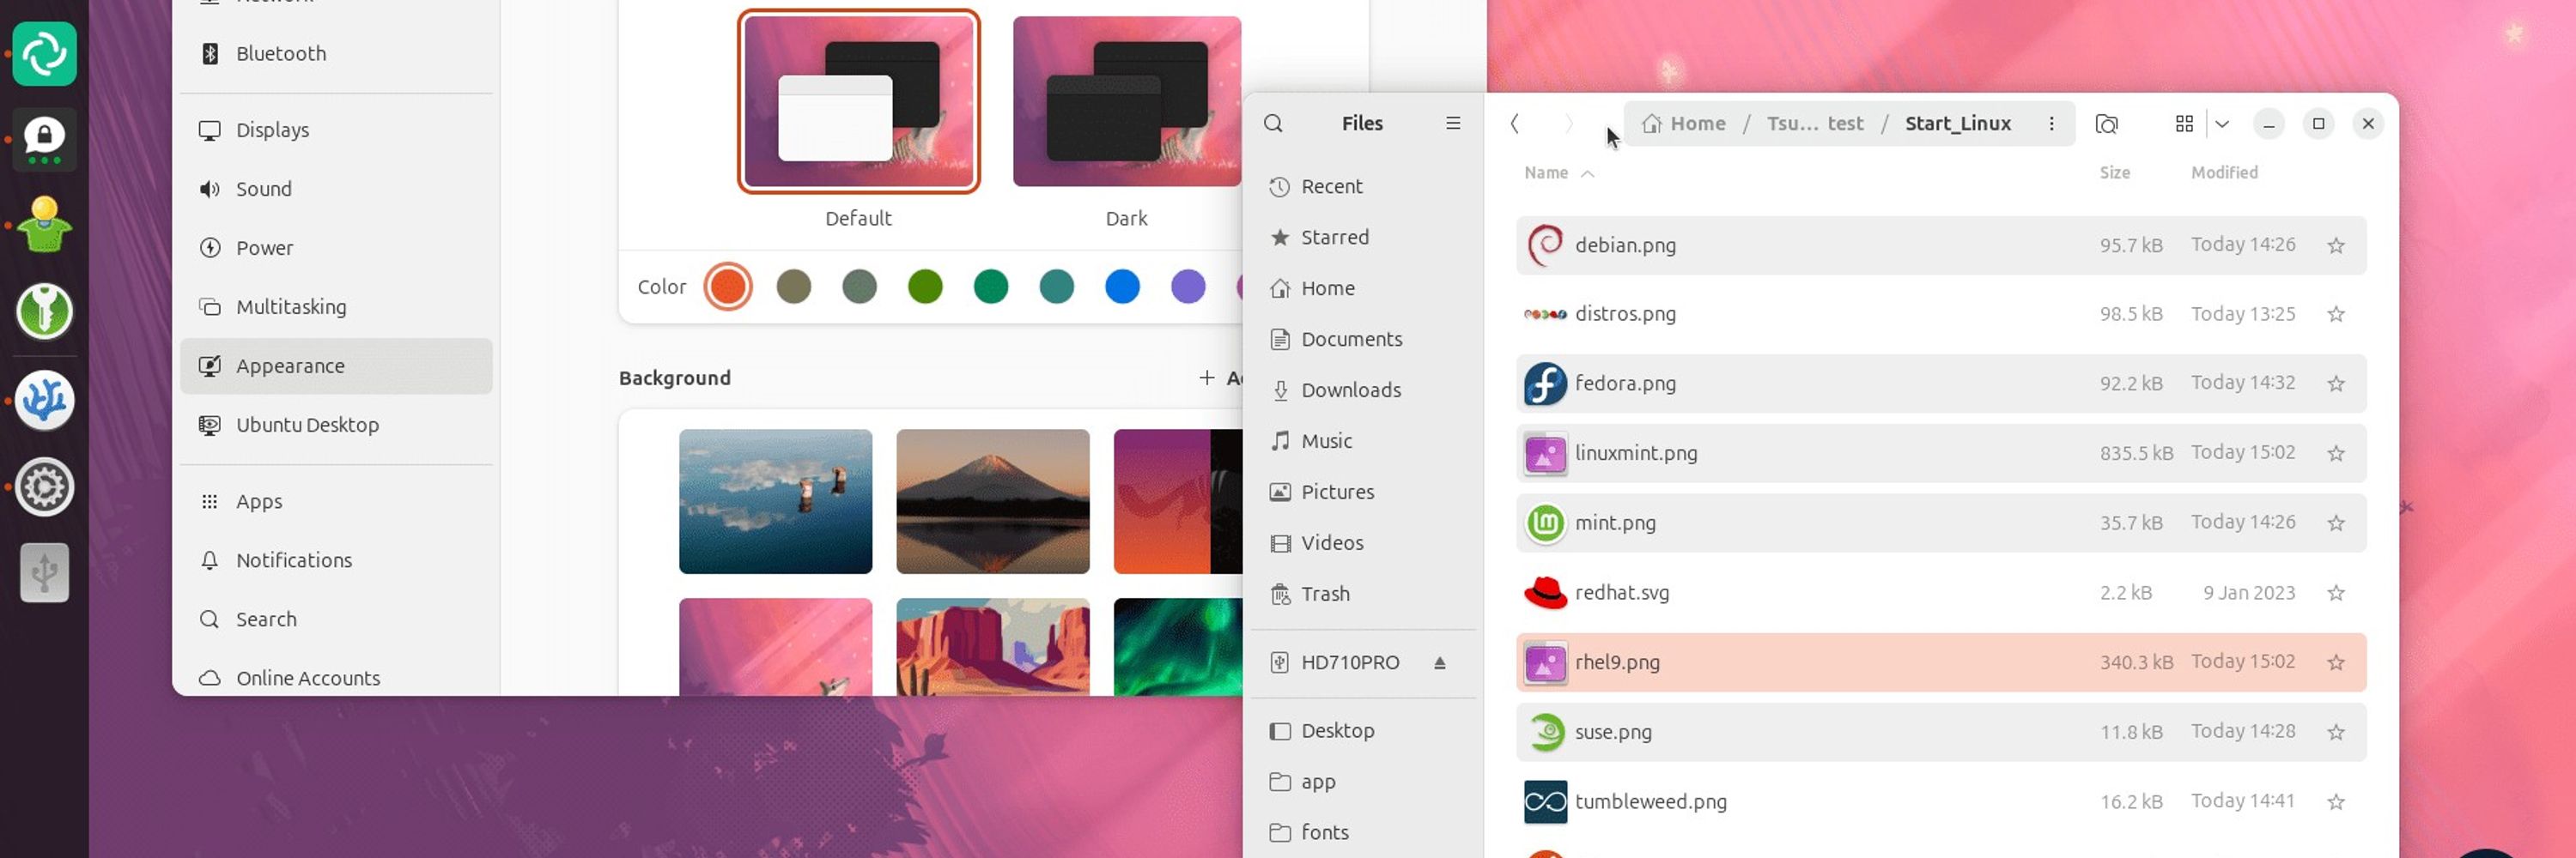This screenshot has height=858, width=2576.
Task: Select fedora.png file icon
Action: click(x=1545, y=384)
